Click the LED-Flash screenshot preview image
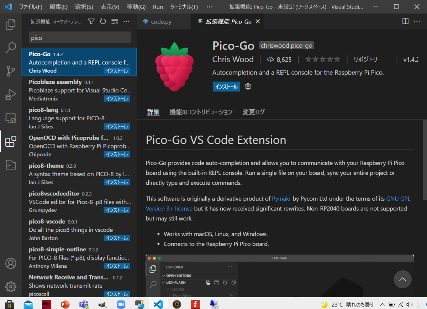 coord(280,276)
